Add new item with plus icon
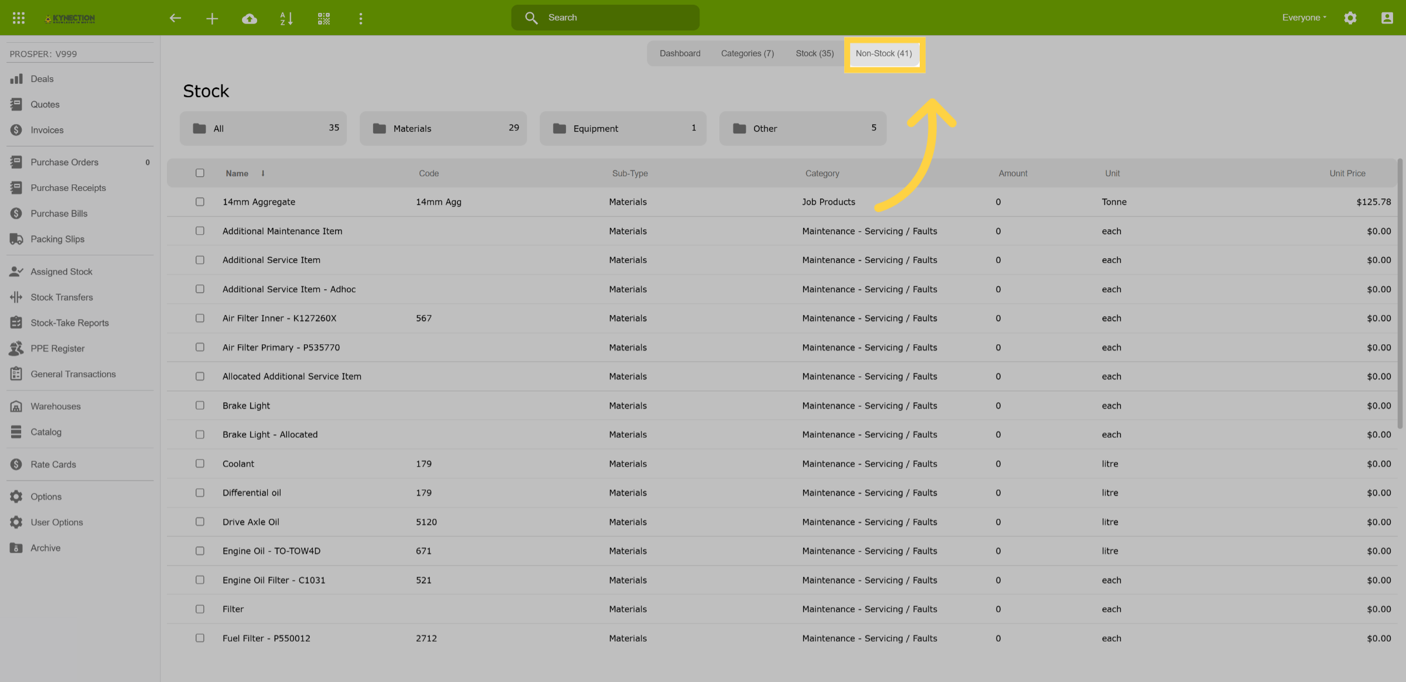Image resolution: width=1406 pixels, height=682 pixels. coord(212,19)
